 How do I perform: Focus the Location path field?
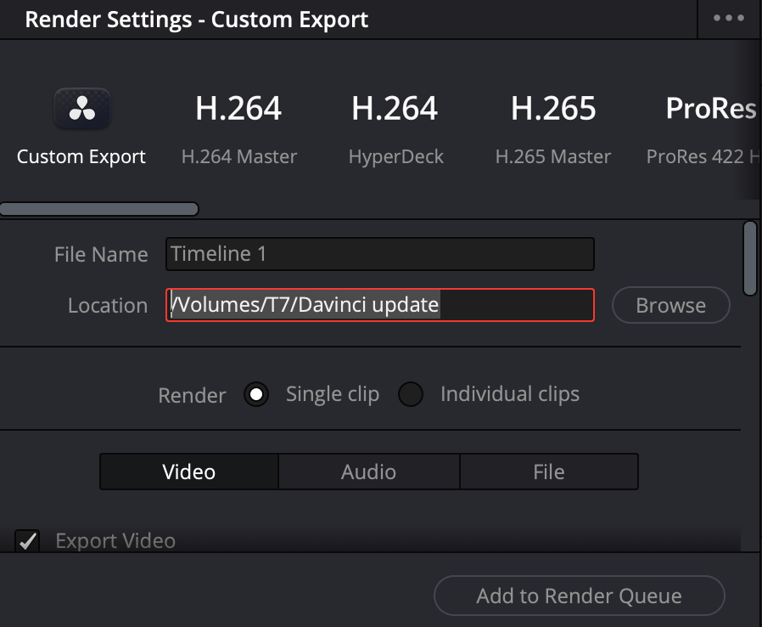tap(379, 305)
